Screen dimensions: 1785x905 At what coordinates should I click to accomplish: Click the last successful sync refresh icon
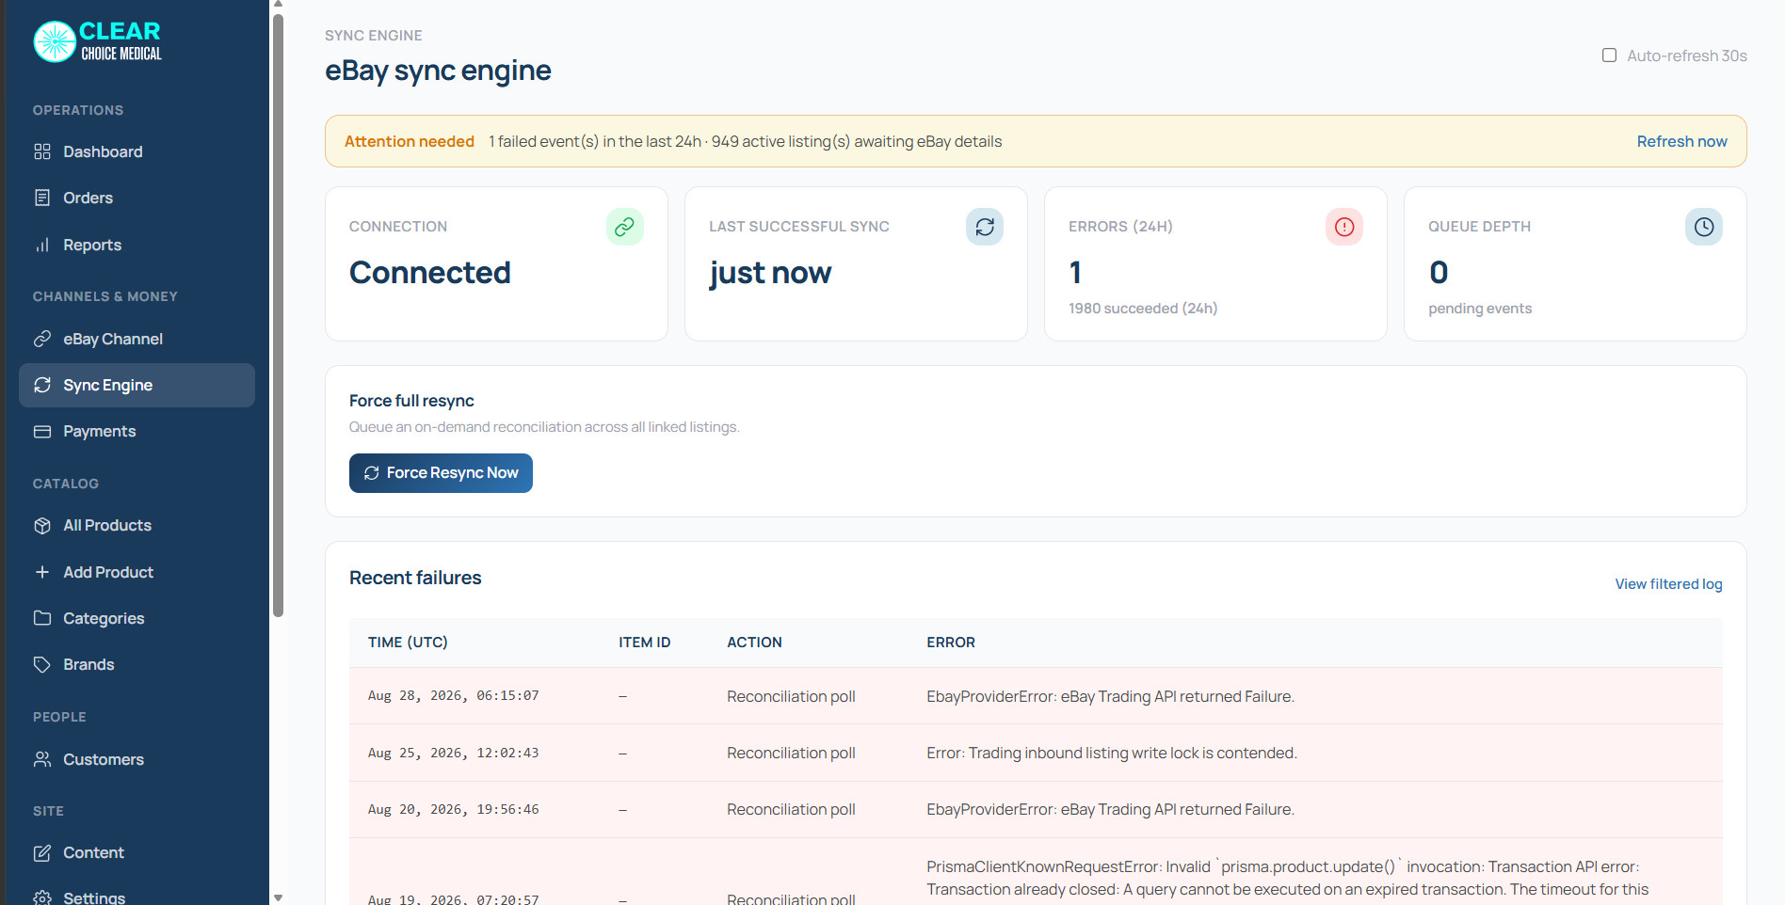tap(984, 227)
